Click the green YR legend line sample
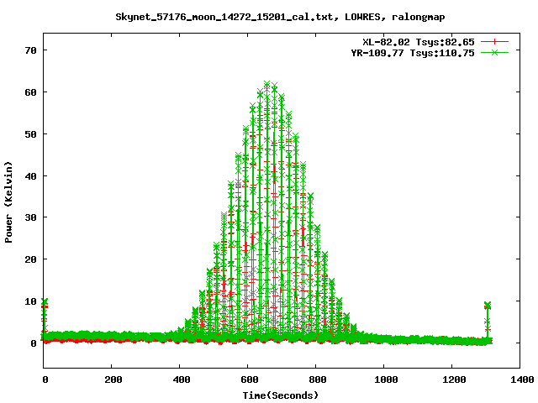The height and width of the screenshot is (403, 538). (494, 52)
